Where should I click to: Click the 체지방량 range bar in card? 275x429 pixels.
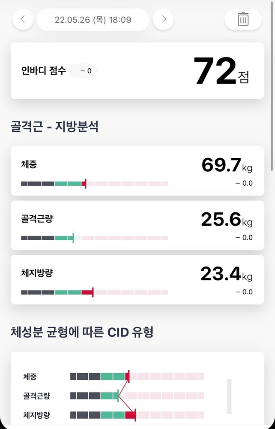(x=94, y=293)
